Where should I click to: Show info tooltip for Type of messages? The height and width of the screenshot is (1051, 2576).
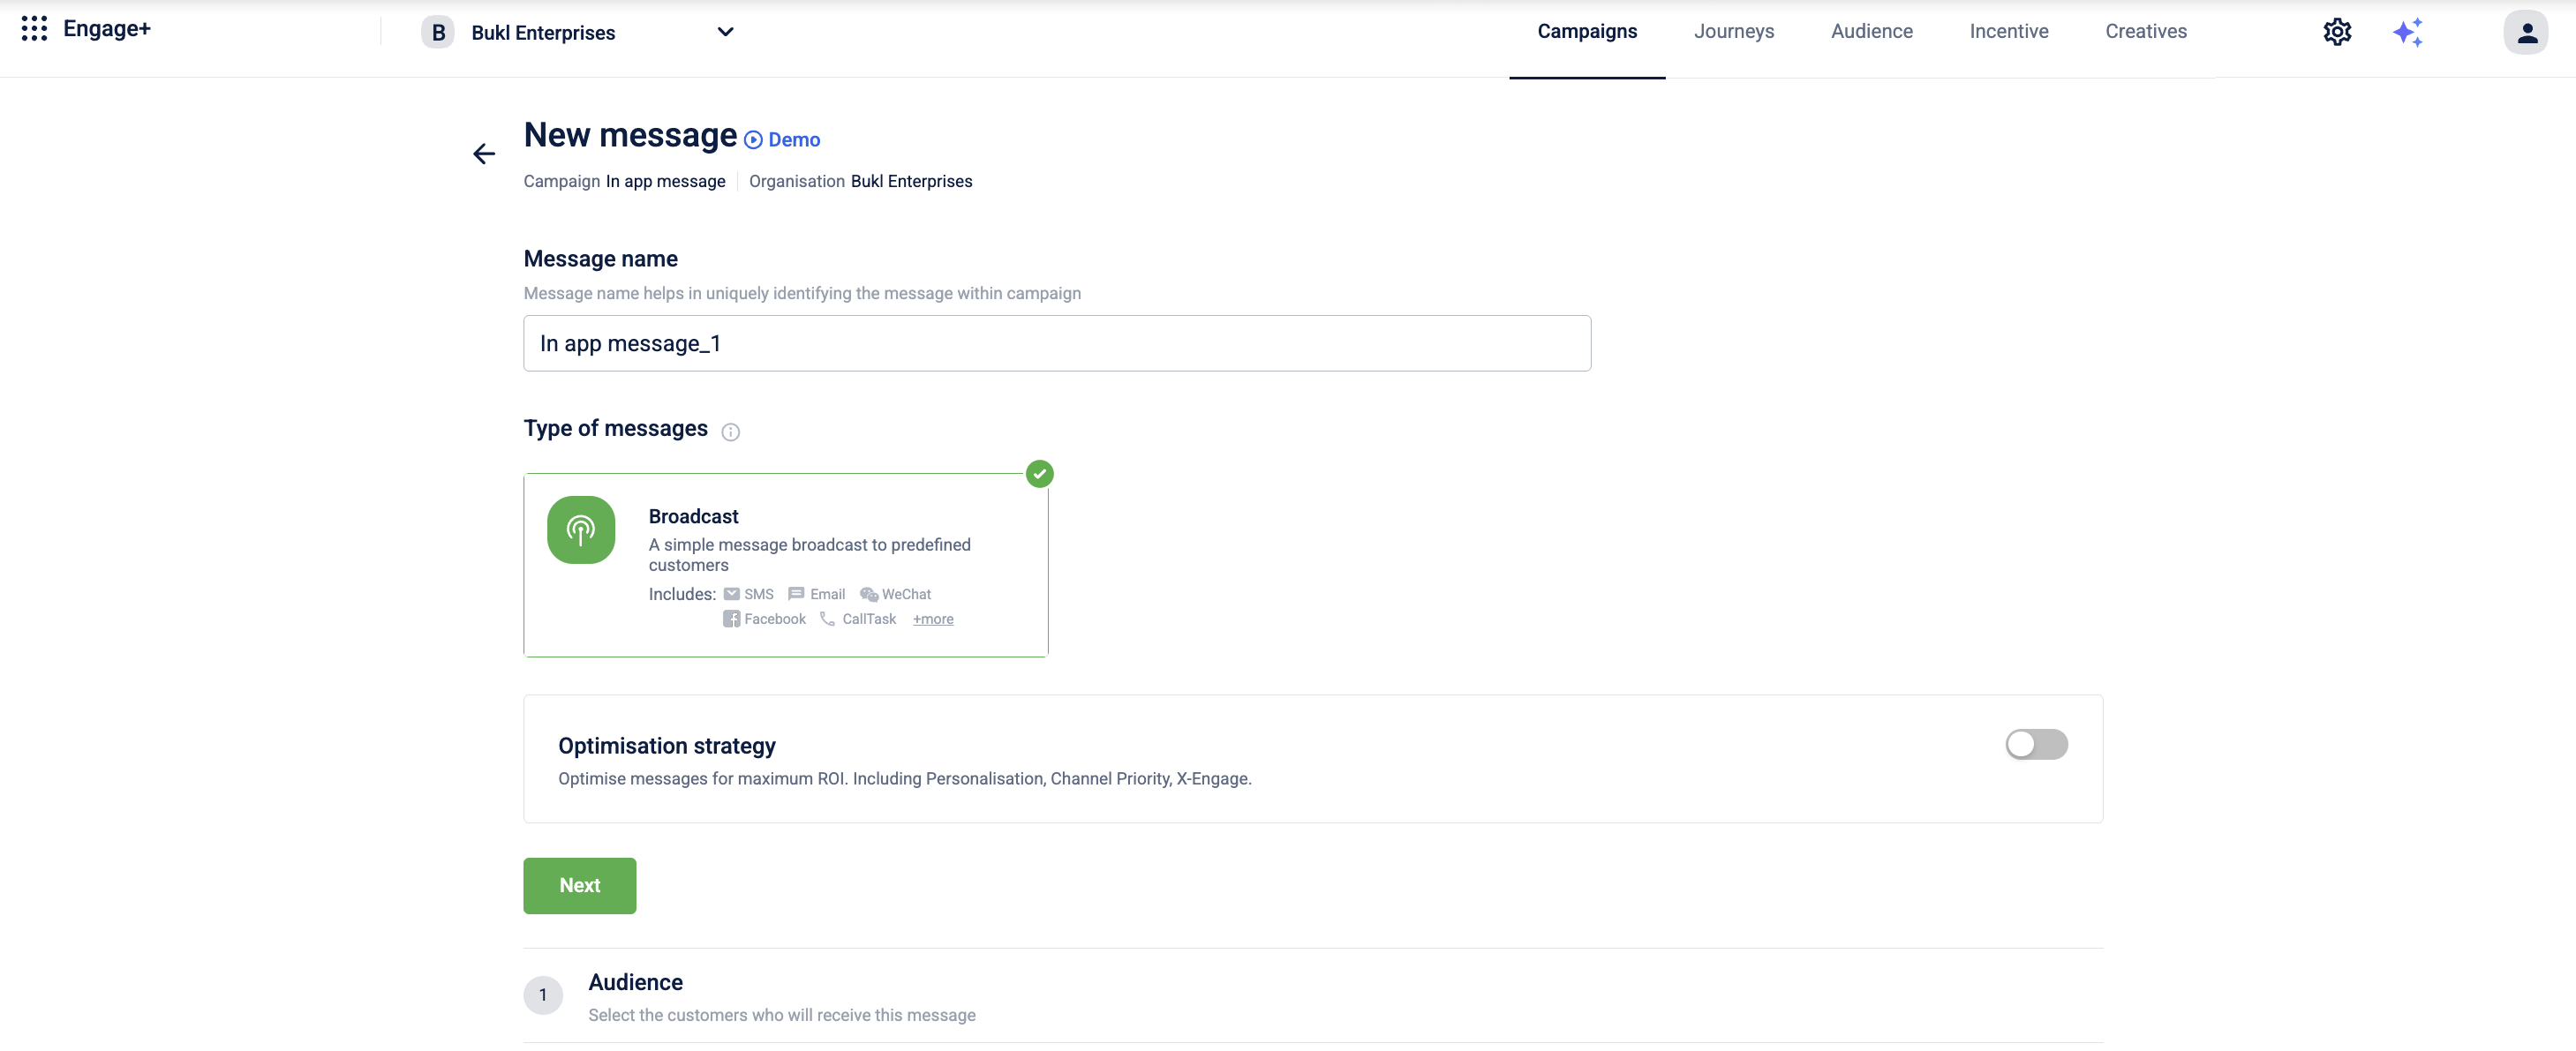[x=731, y=432]
